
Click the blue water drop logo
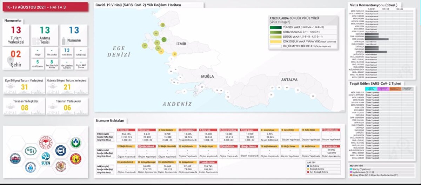31,167
